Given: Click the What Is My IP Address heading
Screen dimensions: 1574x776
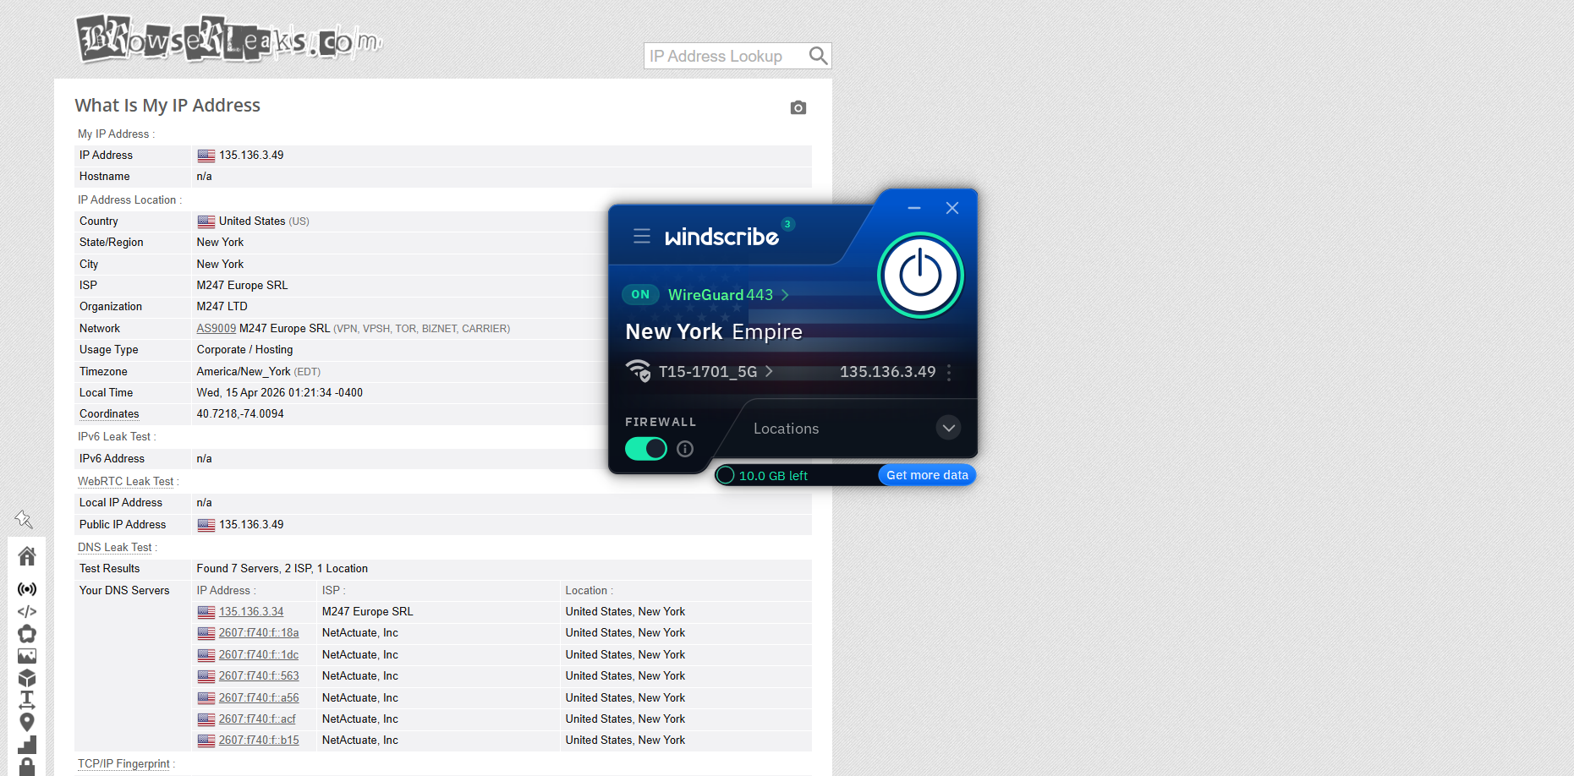Looking at the screenshot, I should pyautogui.click(x=167, y=106).
